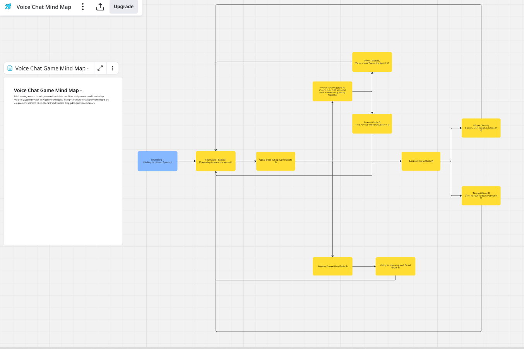Expand the document to full view
The width and height of the screenshot is (524, 349).
pos(100,68)
